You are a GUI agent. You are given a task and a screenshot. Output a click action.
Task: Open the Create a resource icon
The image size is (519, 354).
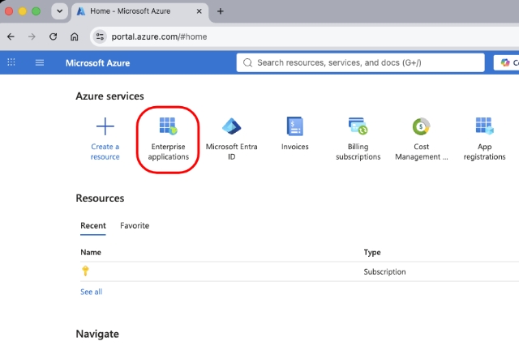(105, 126)
